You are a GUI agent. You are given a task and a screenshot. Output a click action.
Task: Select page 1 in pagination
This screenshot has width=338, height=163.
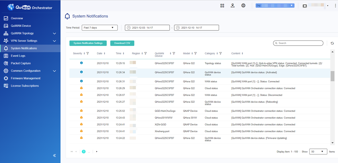[84, 152]
